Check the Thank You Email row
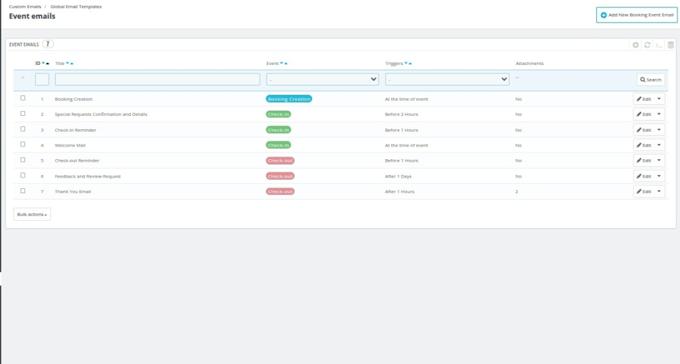 click(x=23, y=191)
